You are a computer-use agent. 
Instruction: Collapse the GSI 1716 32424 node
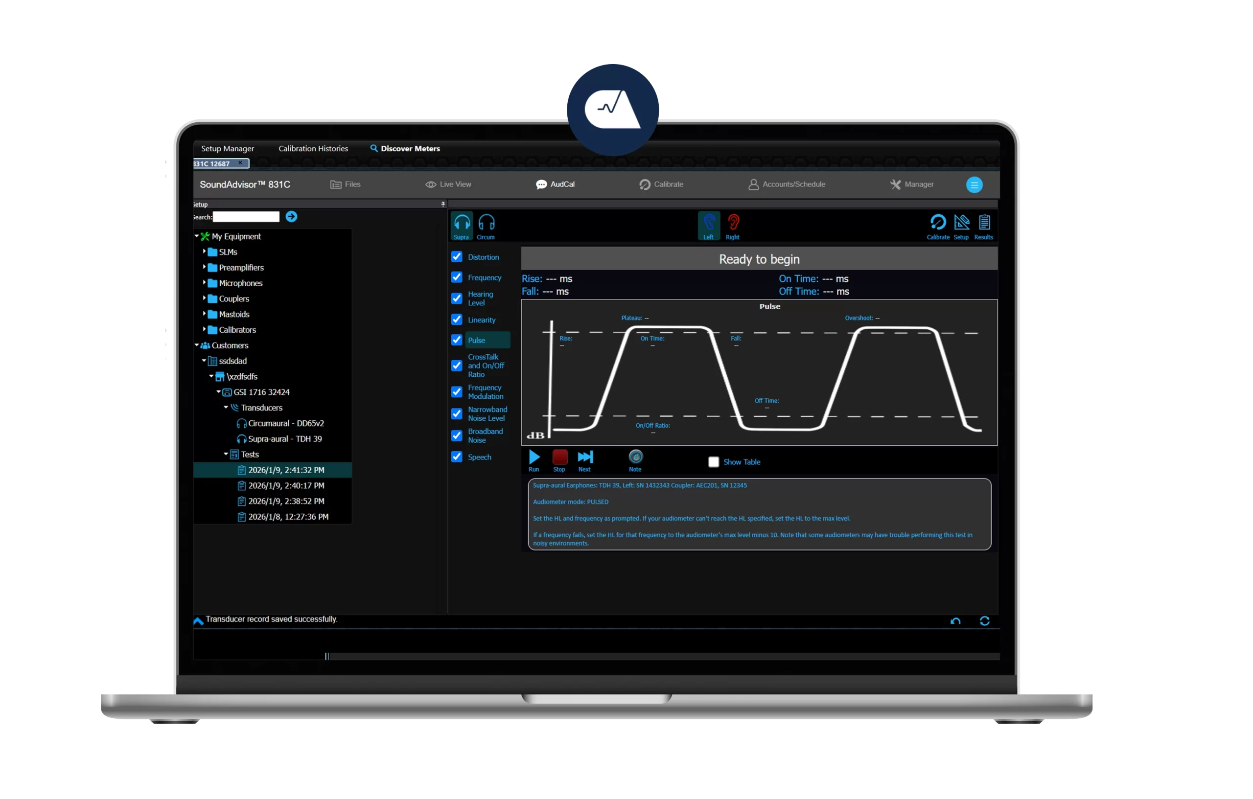[x=219, y=392]
